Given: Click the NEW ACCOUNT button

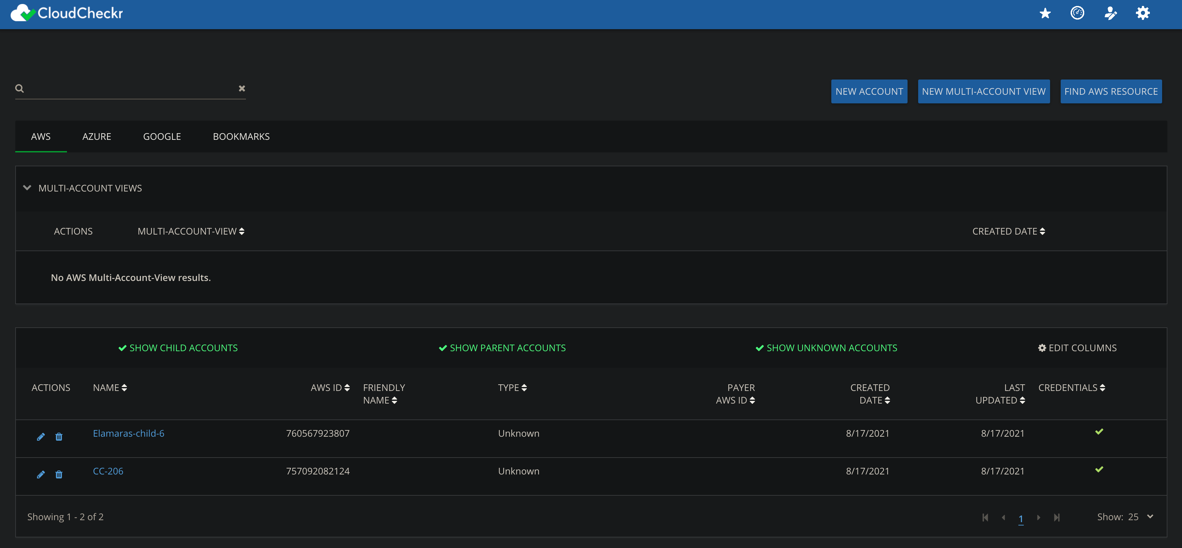Looking at the screenshot, I should 869,91.
